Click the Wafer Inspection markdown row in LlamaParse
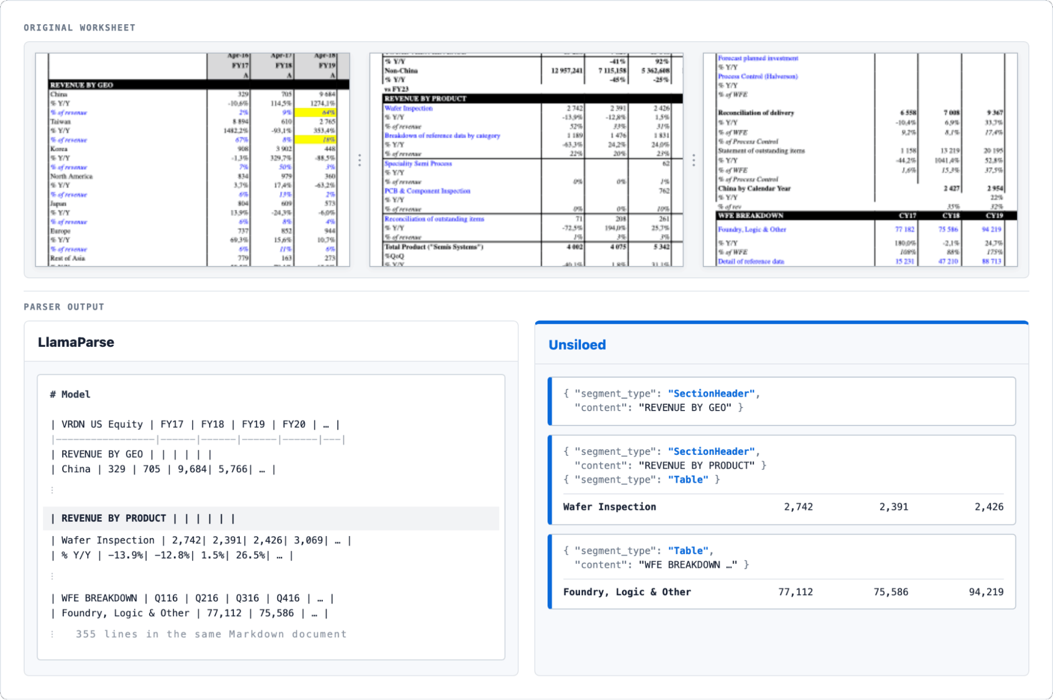Screen dimensions: 1053x700 201,540
